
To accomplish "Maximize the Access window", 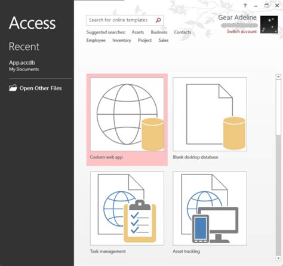I will 266,5.
